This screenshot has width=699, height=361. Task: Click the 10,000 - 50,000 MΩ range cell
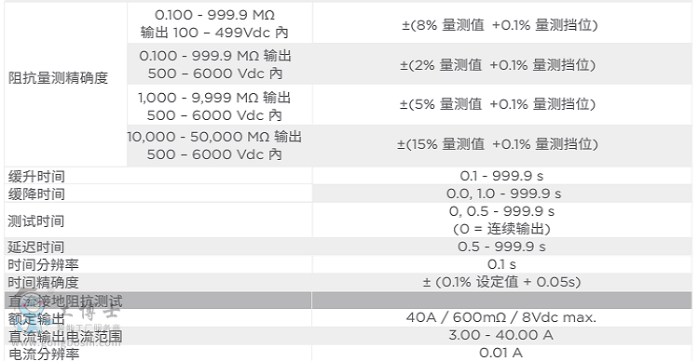pos(214,145)
